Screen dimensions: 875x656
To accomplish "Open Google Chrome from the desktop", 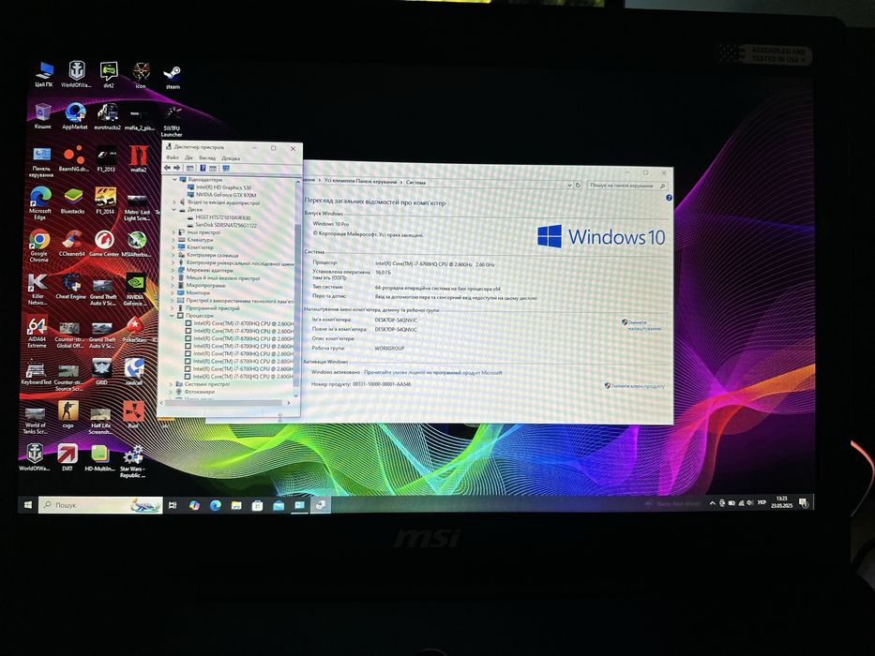I will coord(39,246).
